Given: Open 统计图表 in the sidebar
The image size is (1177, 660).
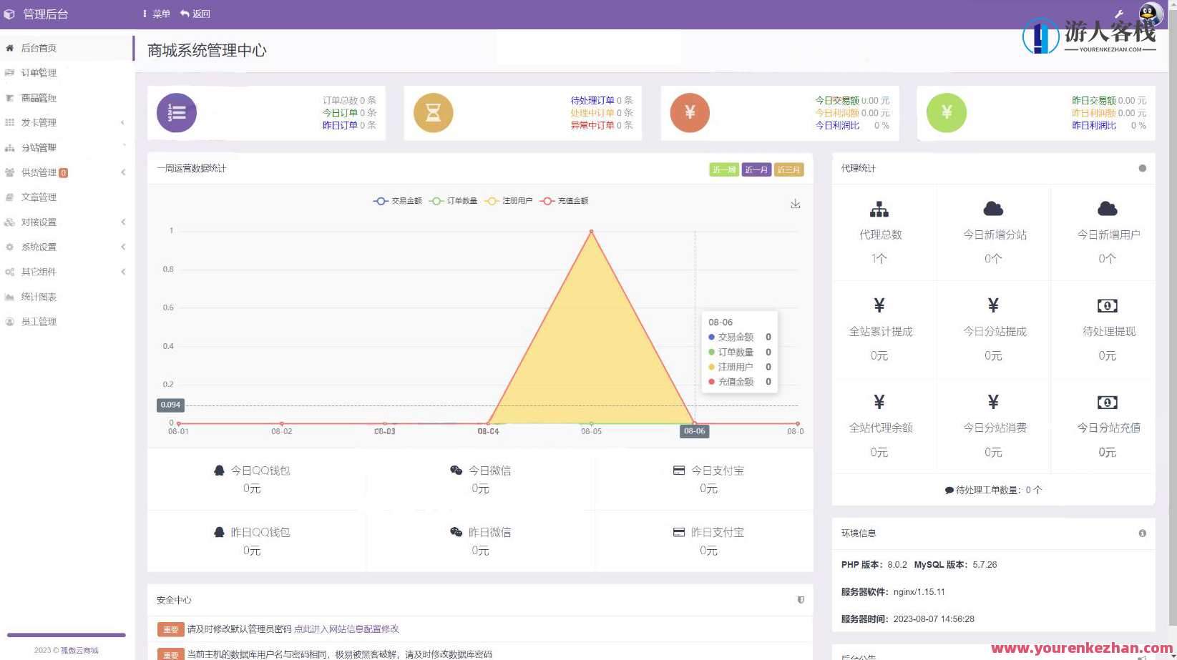Looking at the screenshot, I should pos(39,296).
